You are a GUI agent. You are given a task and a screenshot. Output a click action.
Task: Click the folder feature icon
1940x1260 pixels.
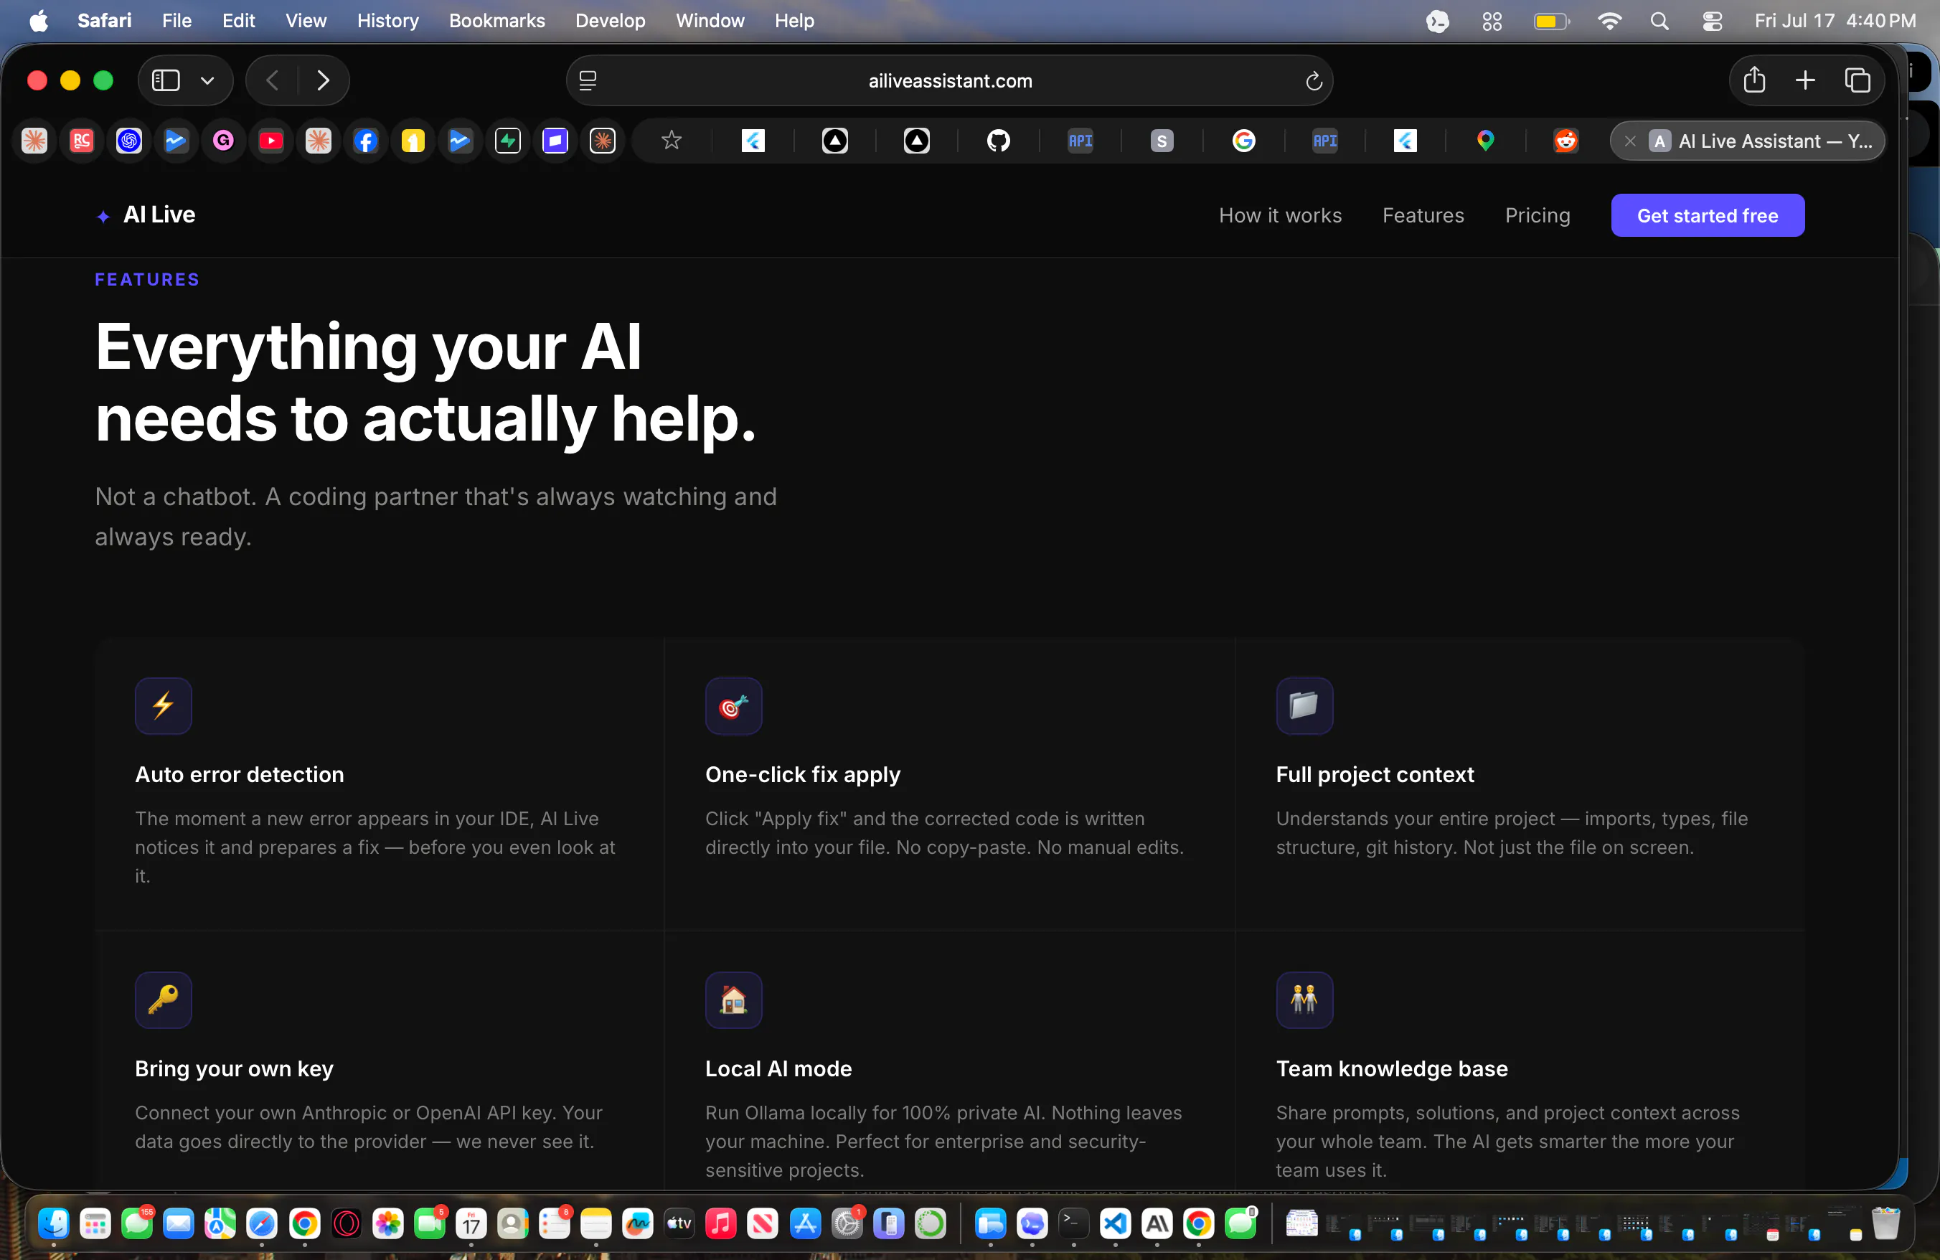pyautogui.click(x=1304, y=706)
